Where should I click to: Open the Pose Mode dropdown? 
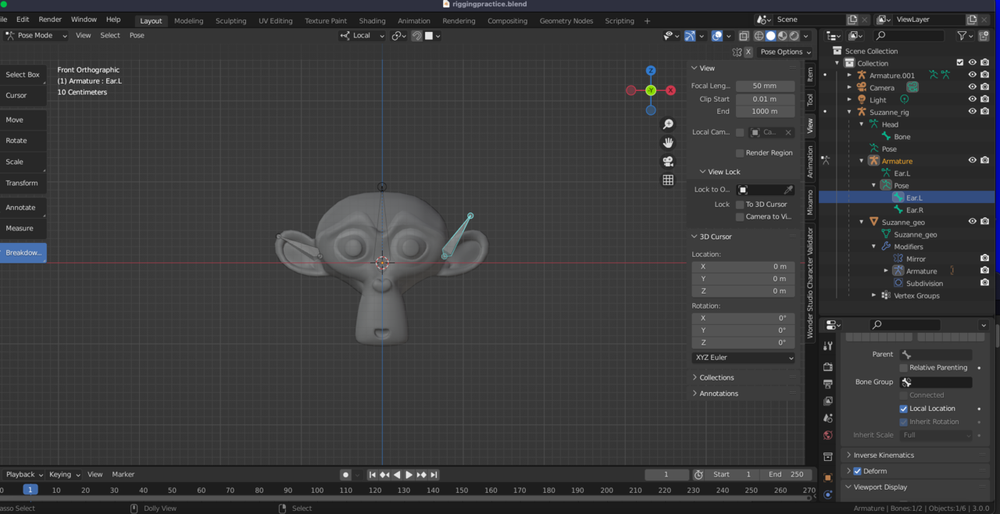tap(36, 35)
